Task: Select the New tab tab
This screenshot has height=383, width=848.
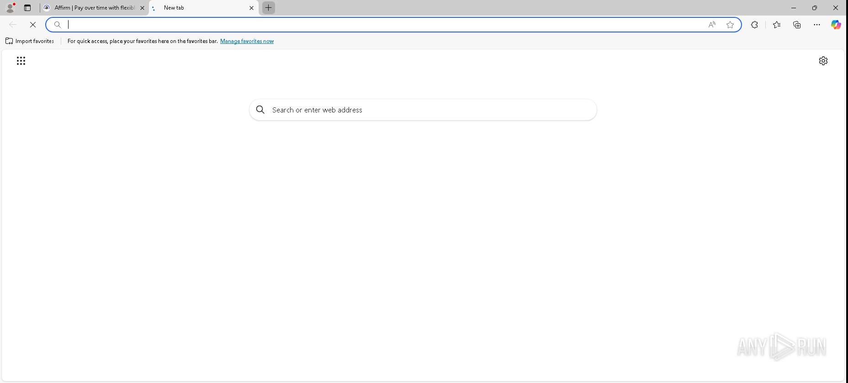Action: coord(204,8)
